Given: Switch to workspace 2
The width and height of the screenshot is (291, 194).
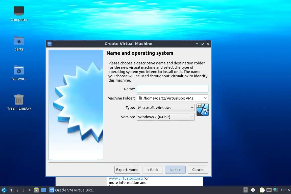Looking at the screenshot, I should click(17, 190).
